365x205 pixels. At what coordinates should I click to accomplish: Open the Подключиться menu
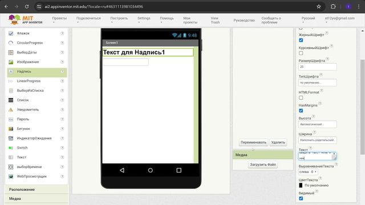tap(88, 20)
